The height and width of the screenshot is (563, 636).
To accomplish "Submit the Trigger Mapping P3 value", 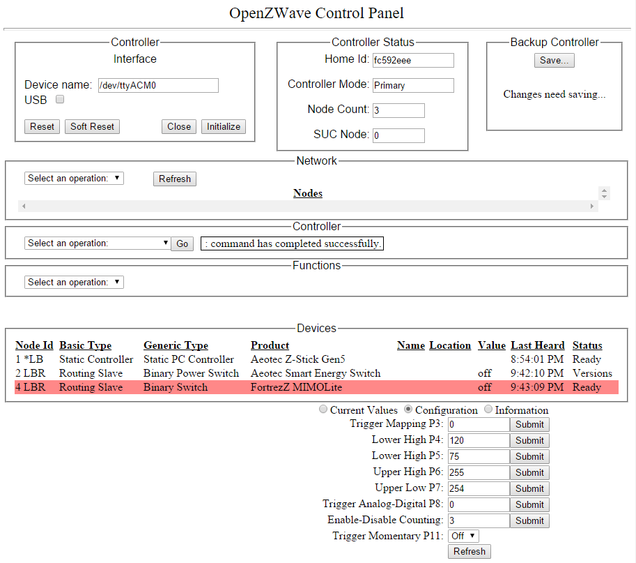I will tap(529, 424).
